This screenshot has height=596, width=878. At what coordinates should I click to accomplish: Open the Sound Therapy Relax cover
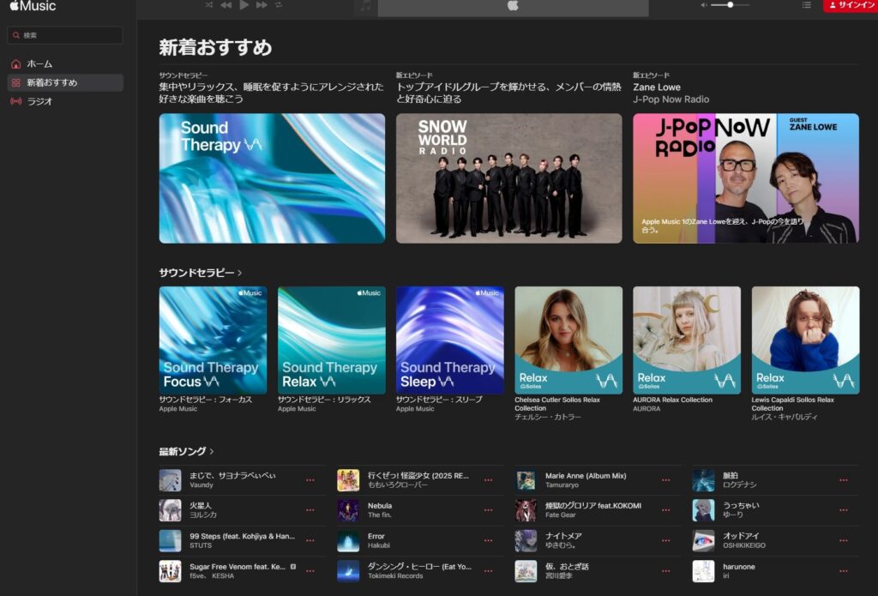pyautogui.click(x=332, y=340)
